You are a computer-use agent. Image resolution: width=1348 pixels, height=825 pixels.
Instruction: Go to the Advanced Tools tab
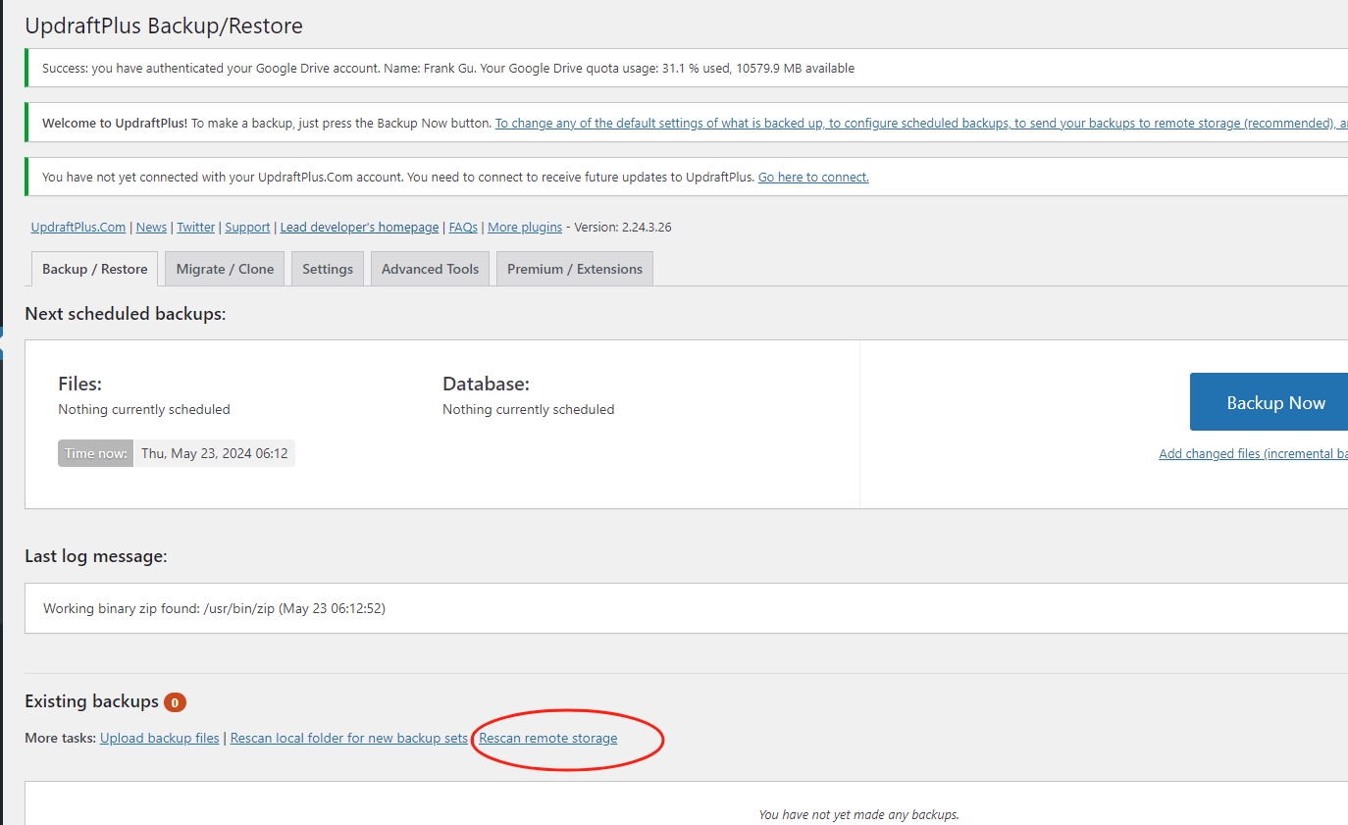430,269
